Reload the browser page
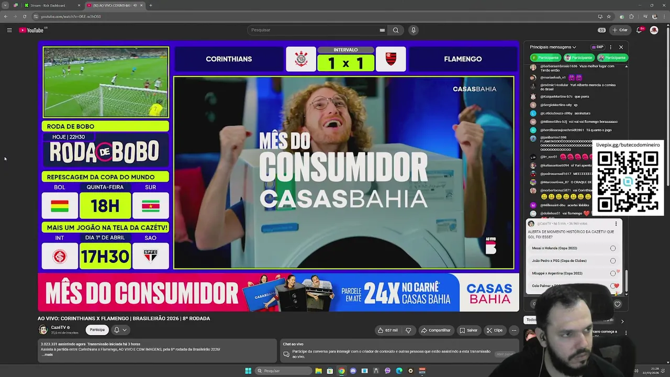670x377 pixels. [x=25, y=16]
